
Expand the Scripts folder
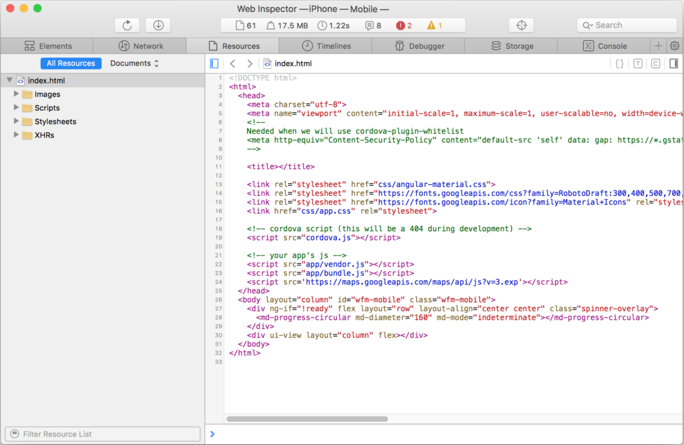[x=17, y=108]
